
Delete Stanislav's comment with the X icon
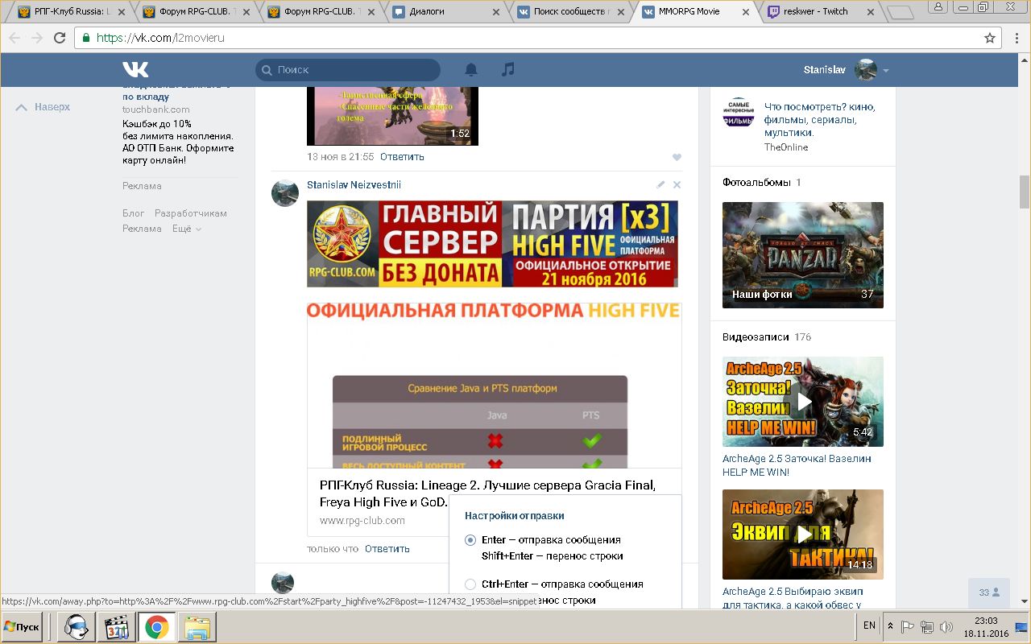pos(677,185)
